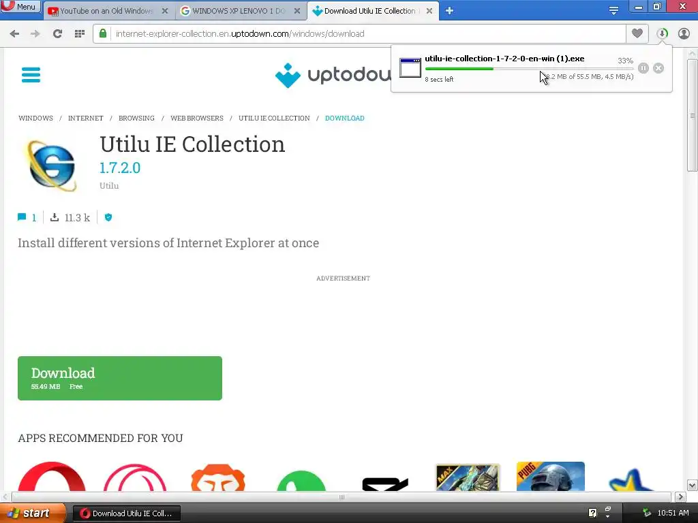Open the Utilu developer link
The width and height of the screenshot is (698, 523).
click(x=109, y=186)
